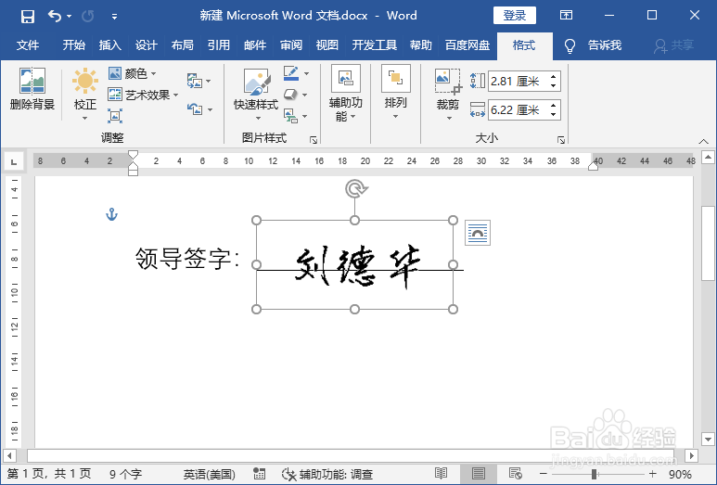Image resolution: width=717 pixels, height=485 pixels.
Task: Click the width field 6.22 厘米
Action: [519, 109]
